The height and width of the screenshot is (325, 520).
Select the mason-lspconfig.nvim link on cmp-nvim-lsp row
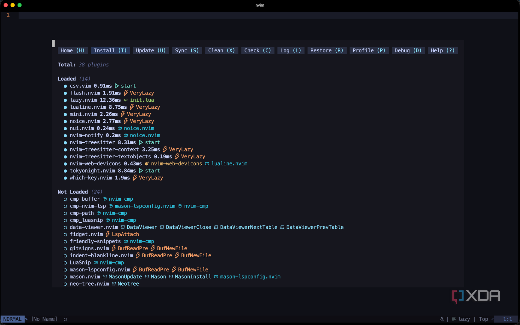coord(145,206)
